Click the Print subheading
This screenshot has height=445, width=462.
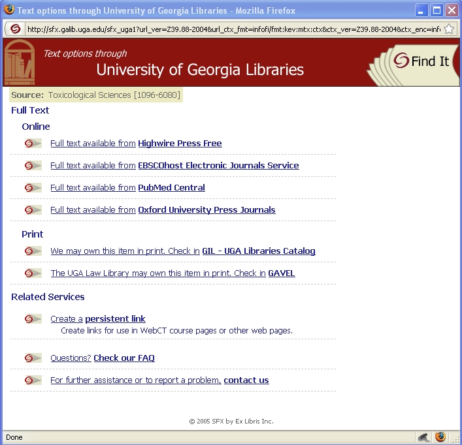(x=32, y=234)
